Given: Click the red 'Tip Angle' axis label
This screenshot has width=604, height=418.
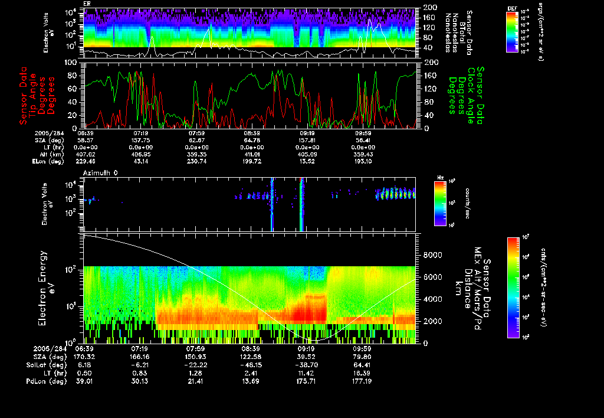Looking at the screenshot, I should pyautogui.click(x=33, y=95).
